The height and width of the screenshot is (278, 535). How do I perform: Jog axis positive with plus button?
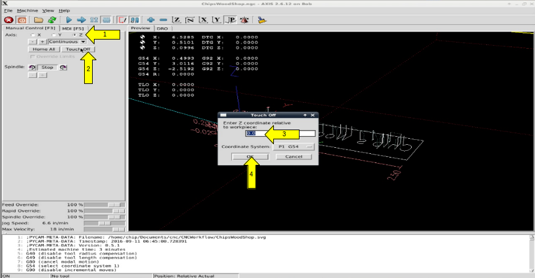tap(42, 42)
